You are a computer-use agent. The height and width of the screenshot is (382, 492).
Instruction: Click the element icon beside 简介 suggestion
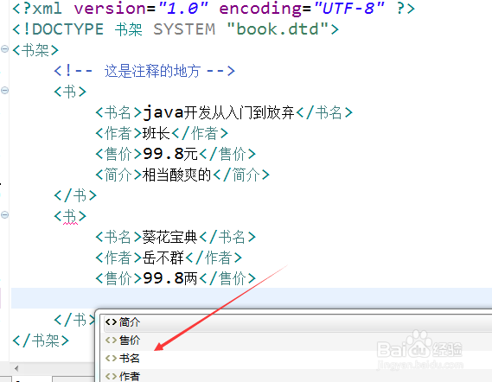[111, 322]
